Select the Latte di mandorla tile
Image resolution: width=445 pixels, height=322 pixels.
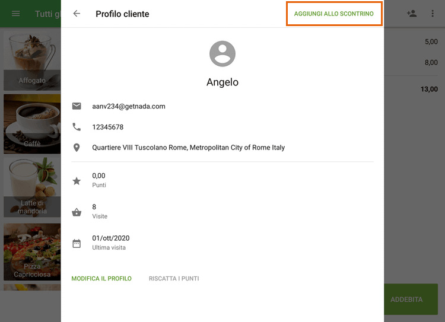coord(32,187)
